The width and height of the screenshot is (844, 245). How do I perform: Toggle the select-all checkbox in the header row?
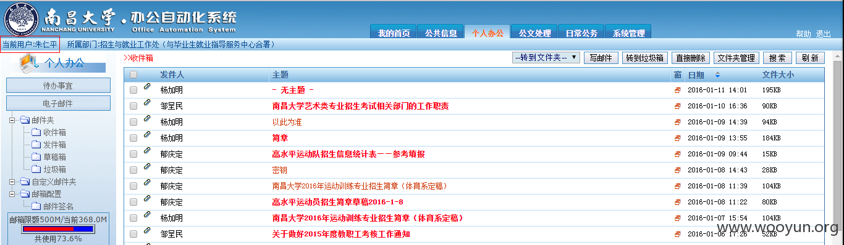[133, 75]
